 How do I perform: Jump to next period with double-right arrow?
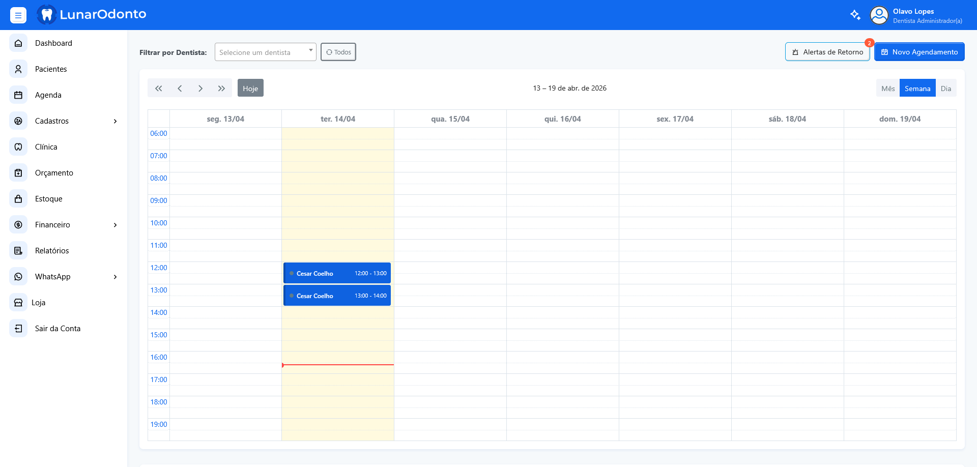tap(221, 89)
